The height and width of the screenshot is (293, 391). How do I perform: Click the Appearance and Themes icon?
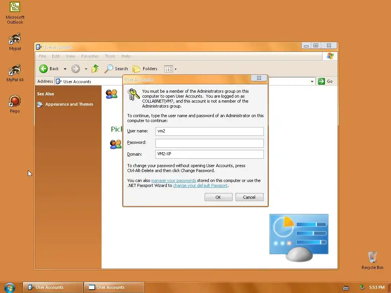point(40,105)
